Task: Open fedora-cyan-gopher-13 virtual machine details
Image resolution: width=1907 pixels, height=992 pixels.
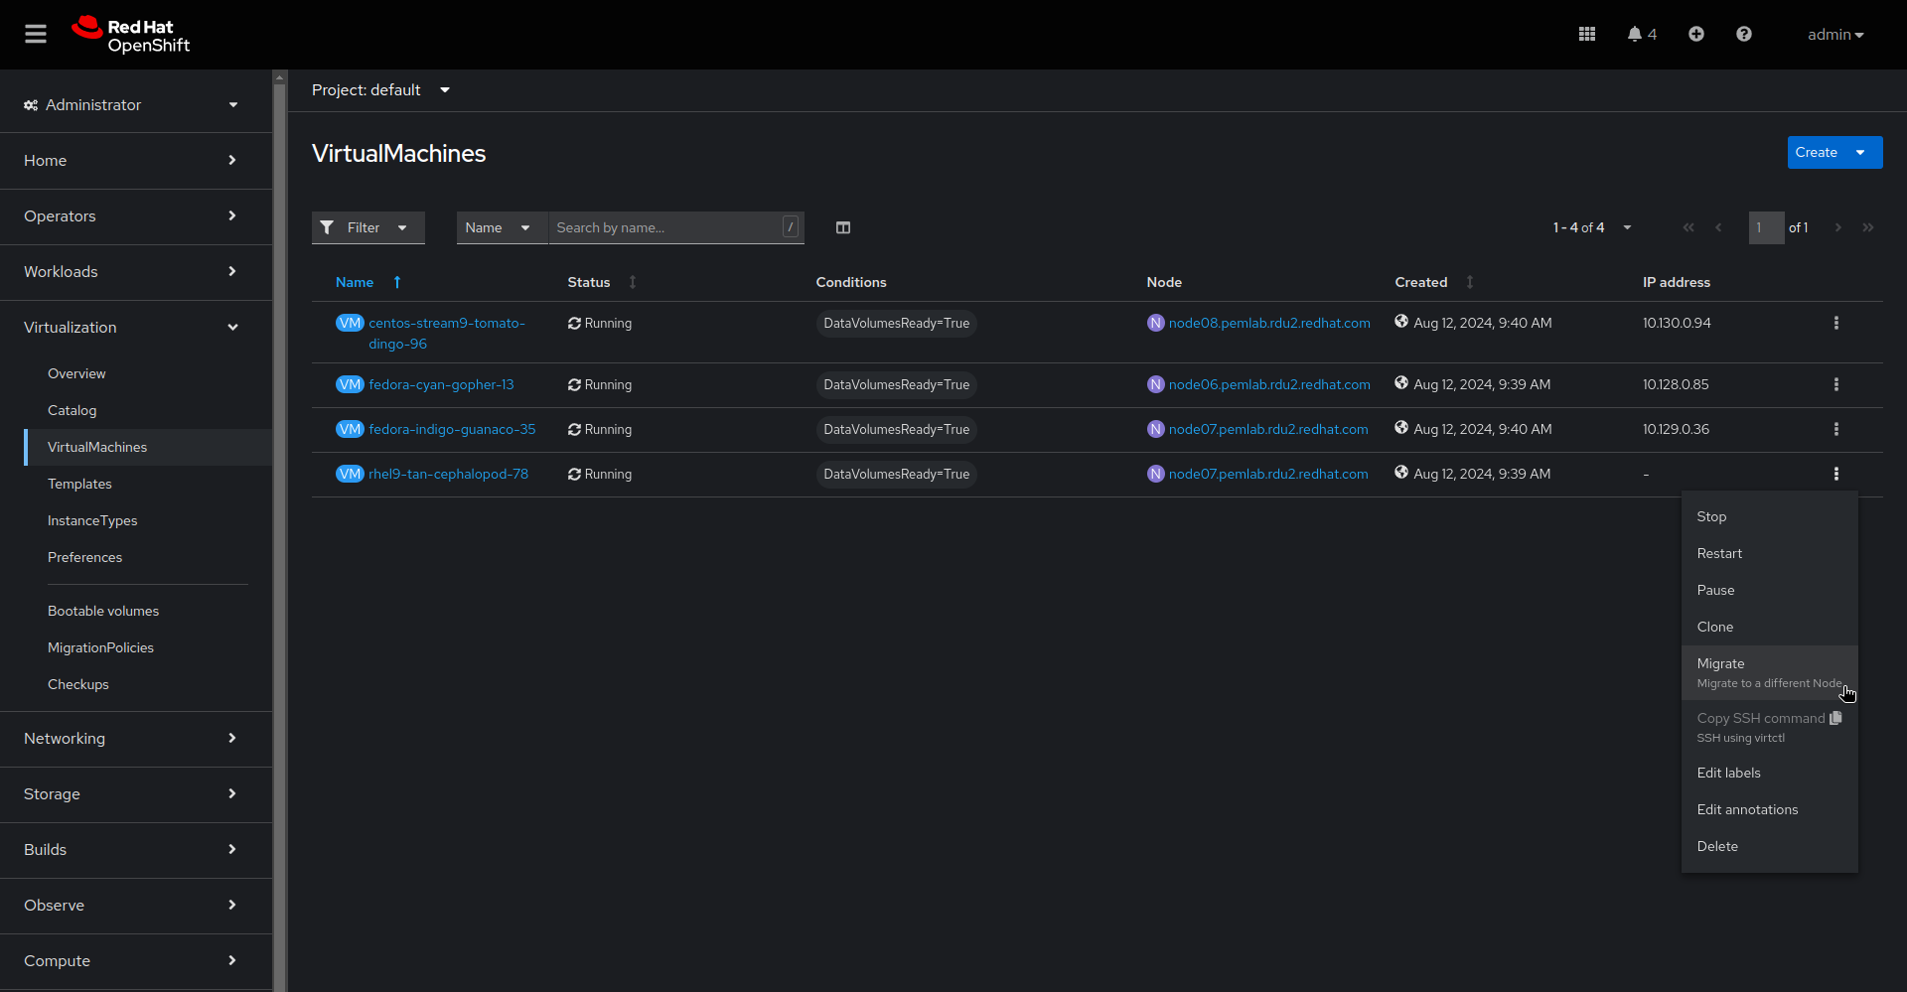Action: (x=441, y=384)
